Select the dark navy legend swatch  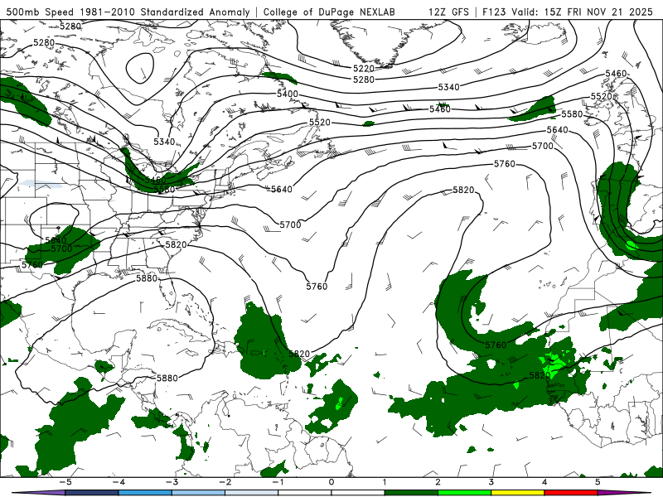point(92,493)
